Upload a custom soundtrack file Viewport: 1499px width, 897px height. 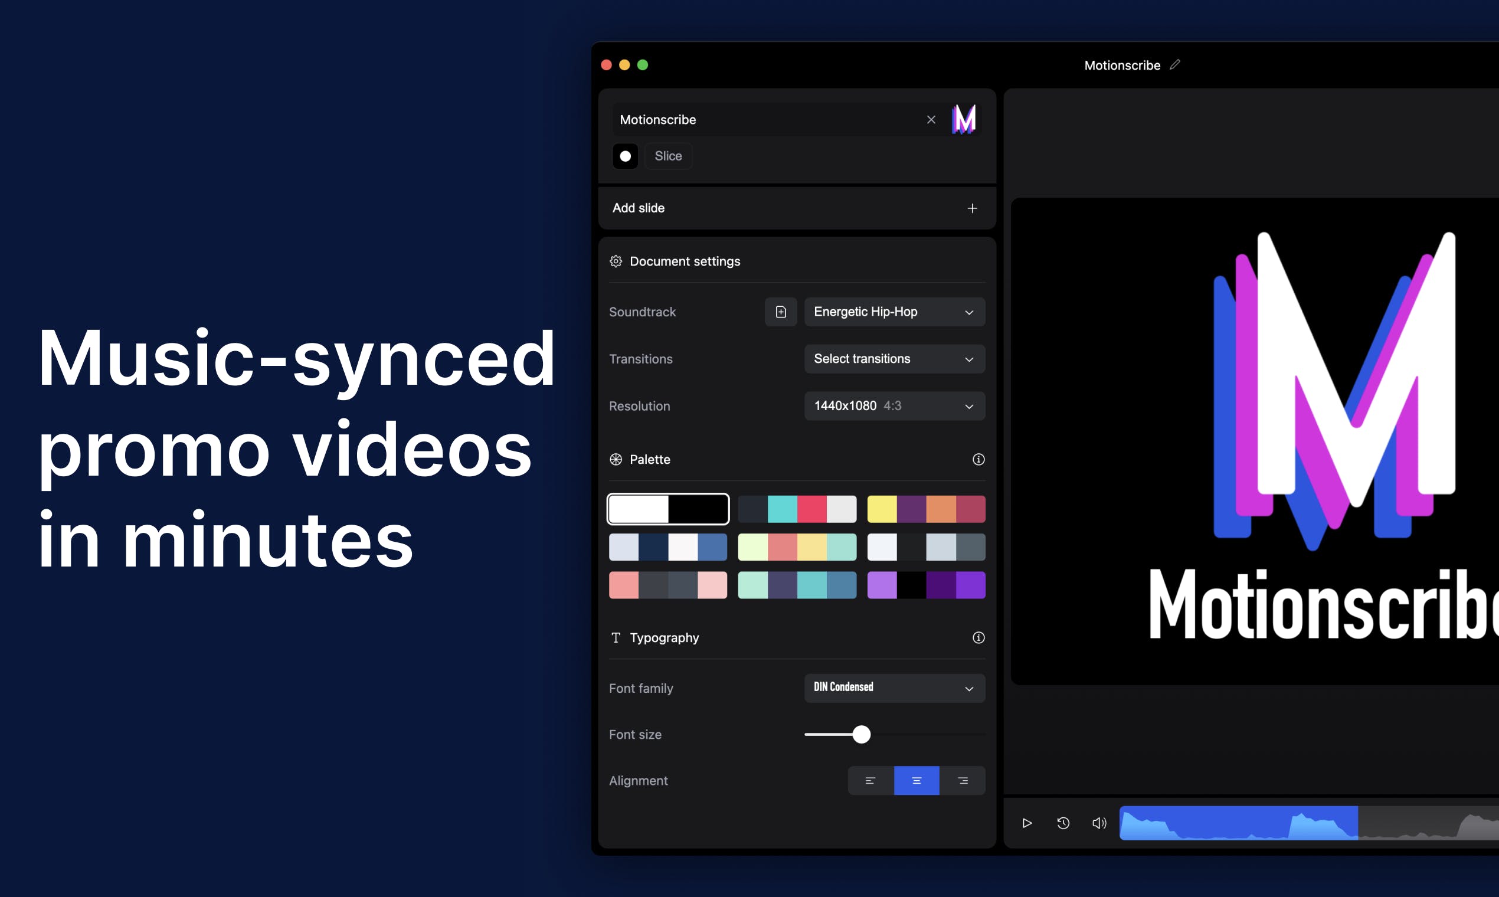(780, 312)
